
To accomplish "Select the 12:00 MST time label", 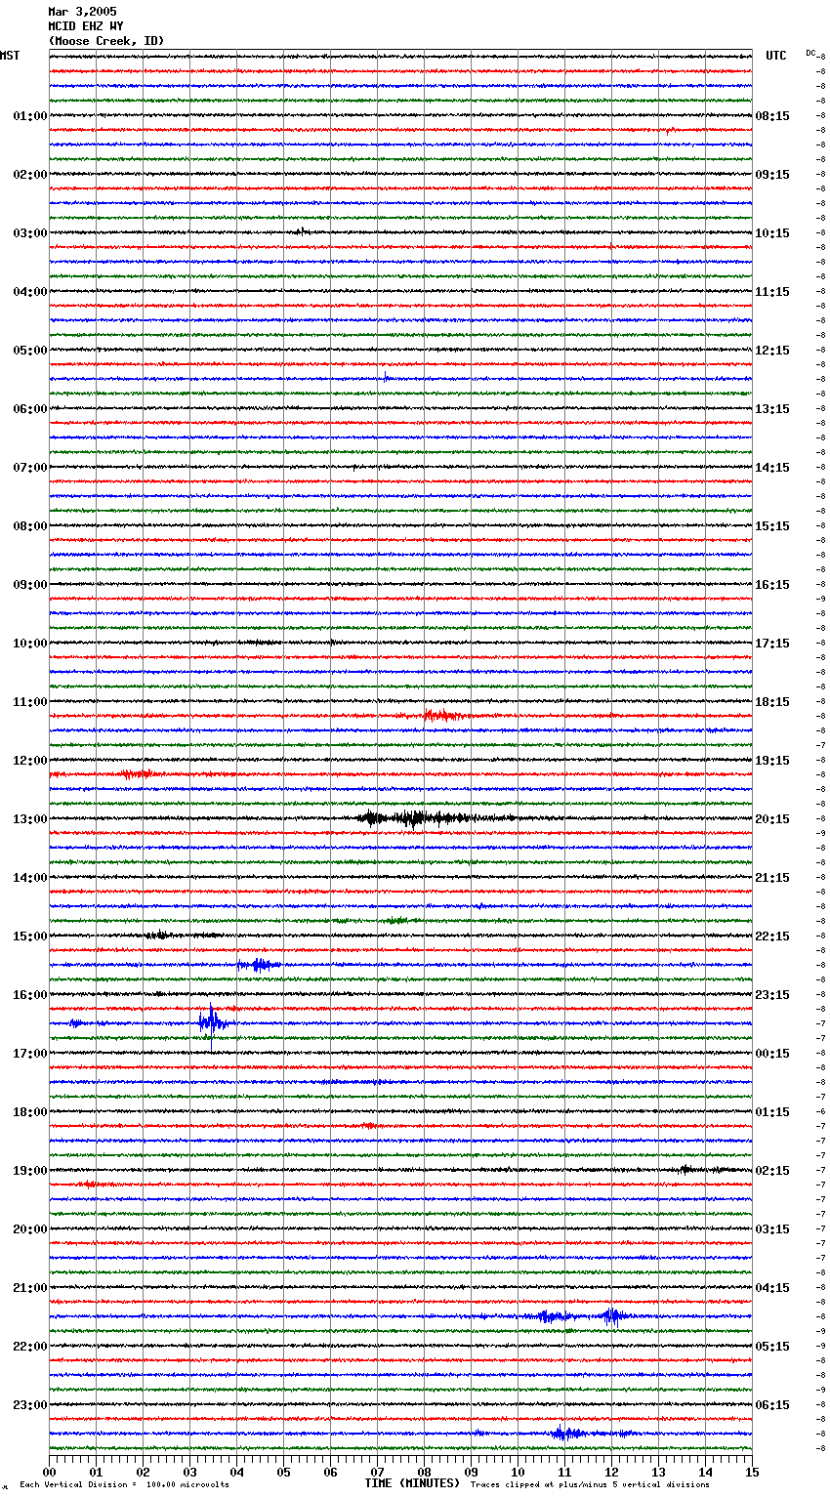I will coord(30,761).
